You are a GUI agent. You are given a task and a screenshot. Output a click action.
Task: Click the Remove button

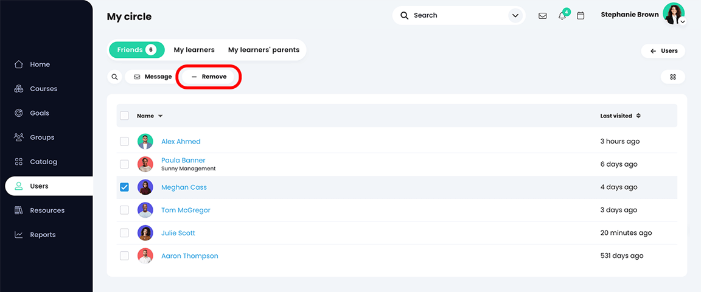209,77
